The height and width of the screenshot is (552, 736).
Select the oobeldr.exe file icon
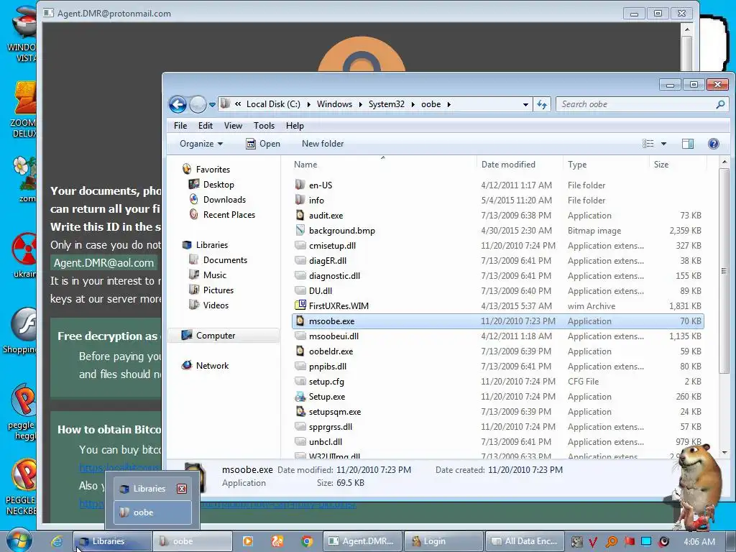coord(300,351)
